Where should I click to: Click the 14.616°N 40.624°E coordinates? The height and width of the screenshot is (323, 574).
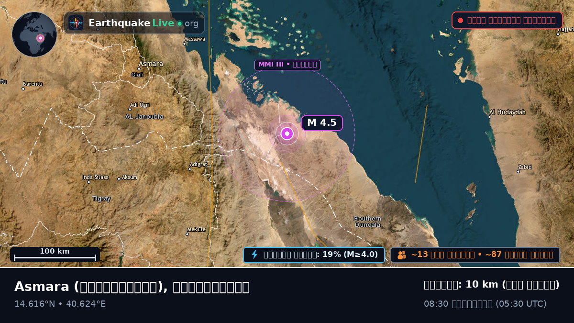click(x=60, y=304)
